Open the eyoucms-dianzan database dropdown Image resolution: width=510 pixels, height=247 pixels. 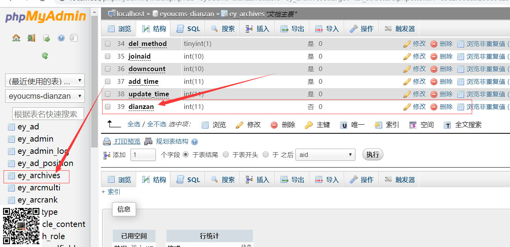pos(45,96)
